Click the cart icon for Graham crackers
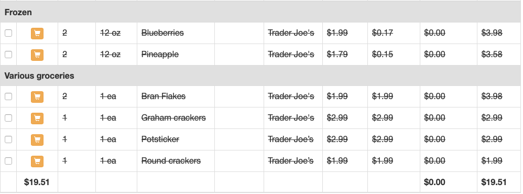The width and height of the screenshot is (523, 194). coord(37,118)
